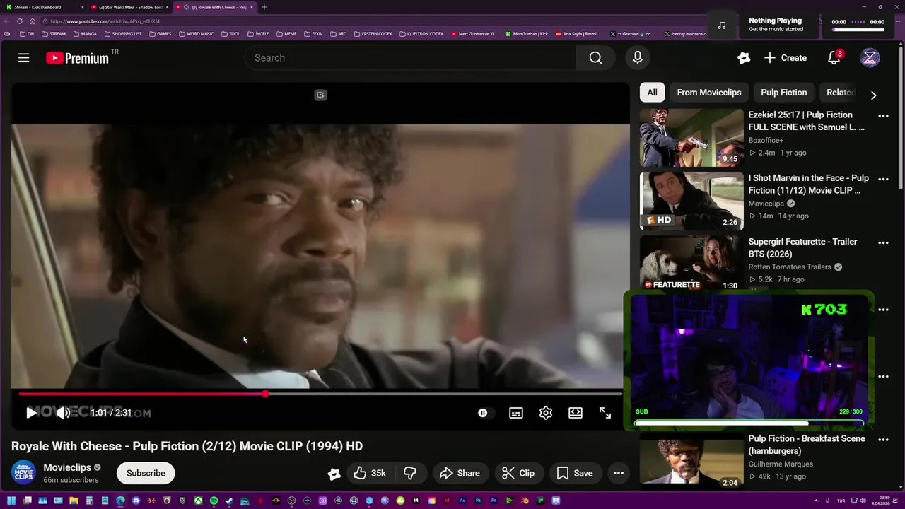Toggle subtitles/closed captions
Screen dimensions: 905x509
pyautogui.click(x=516, y=413)
